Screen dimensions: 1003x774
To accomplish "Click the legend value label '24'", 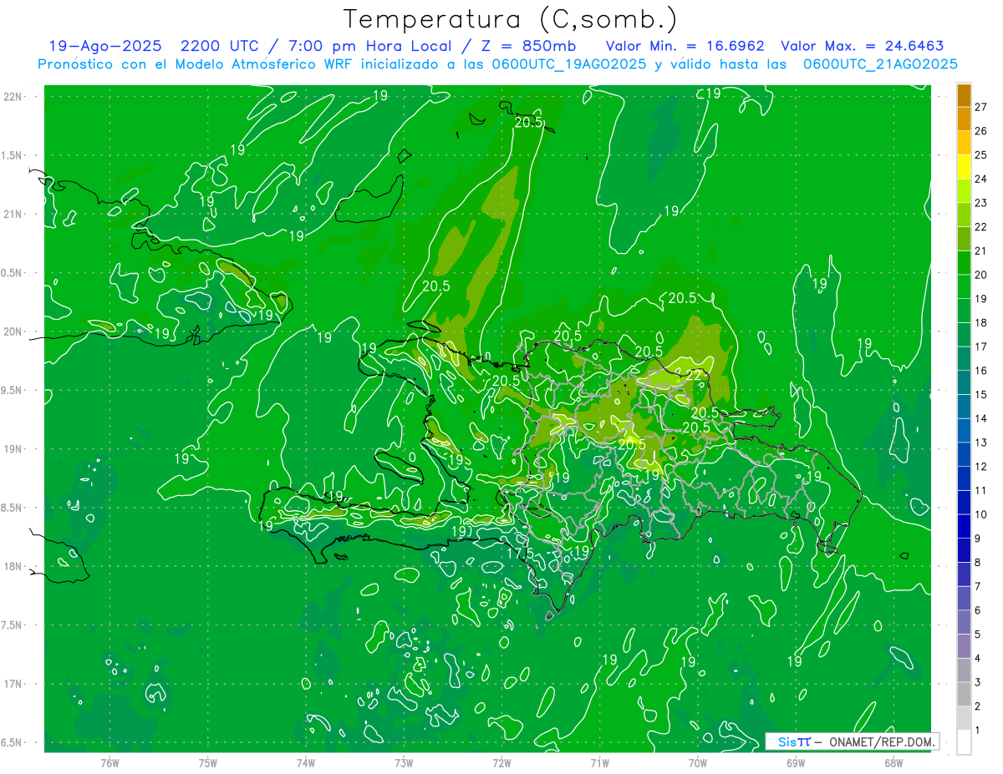I will click(x=981, y=179).
